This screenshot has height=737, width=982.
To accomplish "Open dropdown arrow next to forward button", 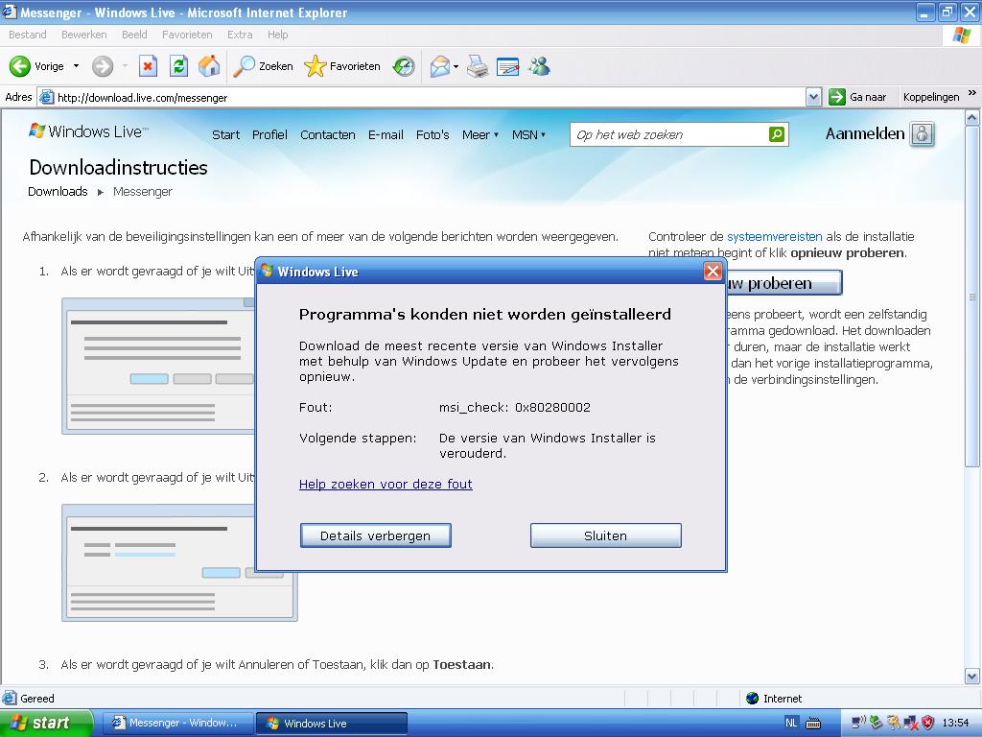I will coord(125,66).
